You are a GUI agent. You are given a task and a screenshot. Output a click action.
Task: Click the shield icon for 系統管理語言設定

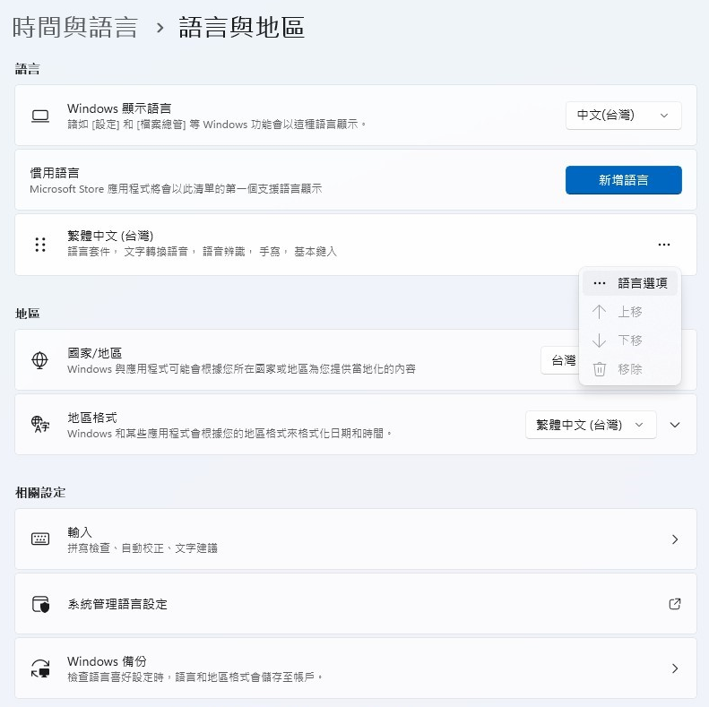pos(39,604)
